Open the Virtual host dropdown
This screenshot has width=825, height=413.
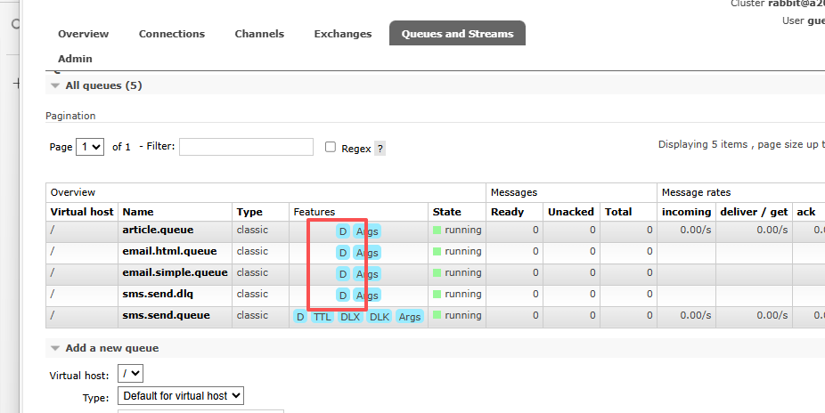[x=130, y=375]
